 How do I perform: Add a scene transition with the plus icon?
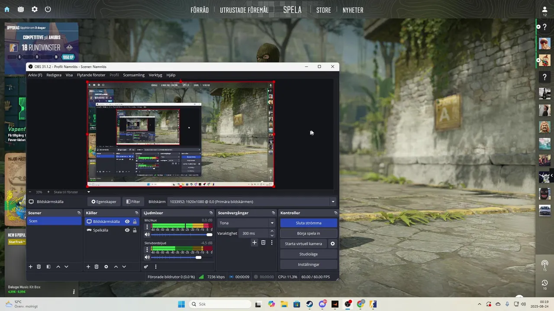(x=254, y=243)
